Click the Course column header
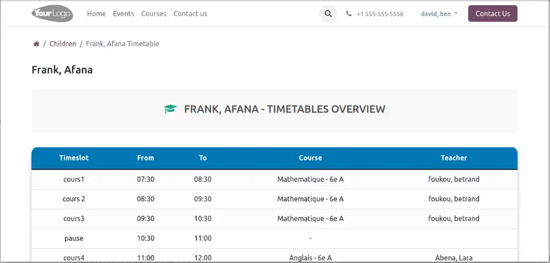The image size is (550, 263). 310,158
